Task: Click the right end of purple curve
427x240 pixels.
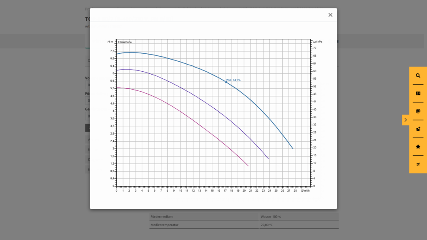Action: point(268,158)
